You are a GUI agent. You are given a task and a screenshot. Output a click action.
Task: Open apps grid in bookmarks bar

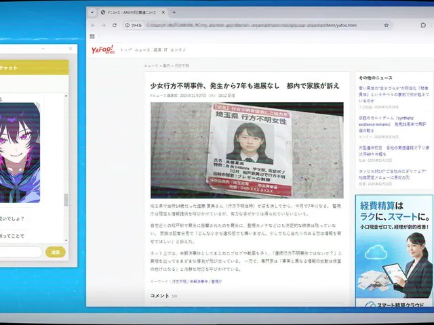click(92, 36)
